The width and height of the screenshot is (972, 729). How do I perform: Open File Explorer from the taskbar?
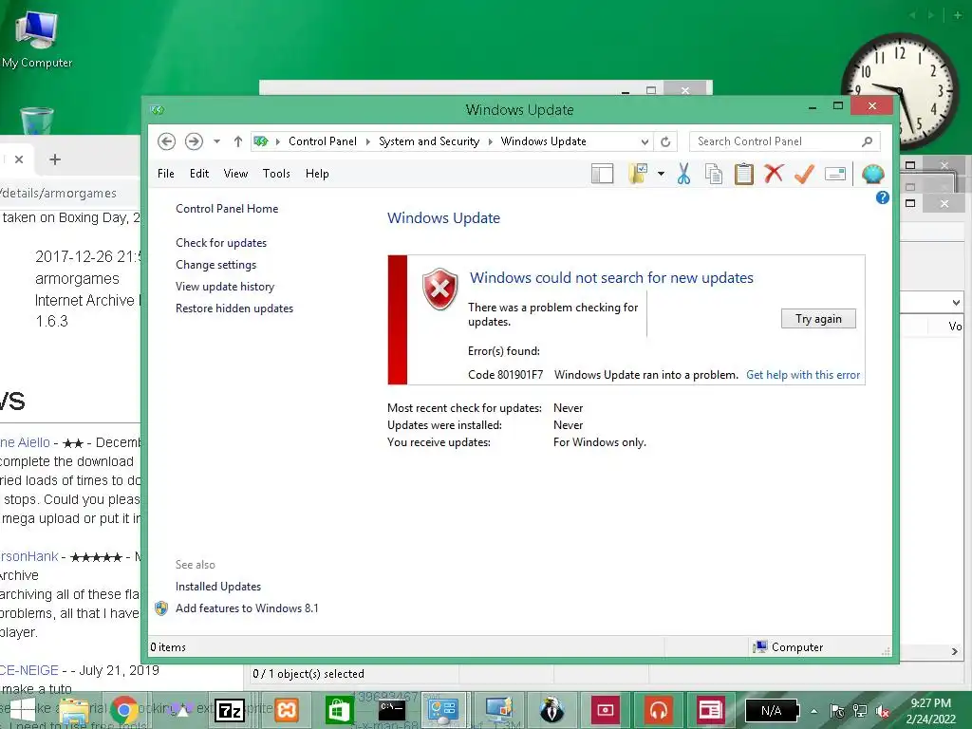tap(74, 710)
